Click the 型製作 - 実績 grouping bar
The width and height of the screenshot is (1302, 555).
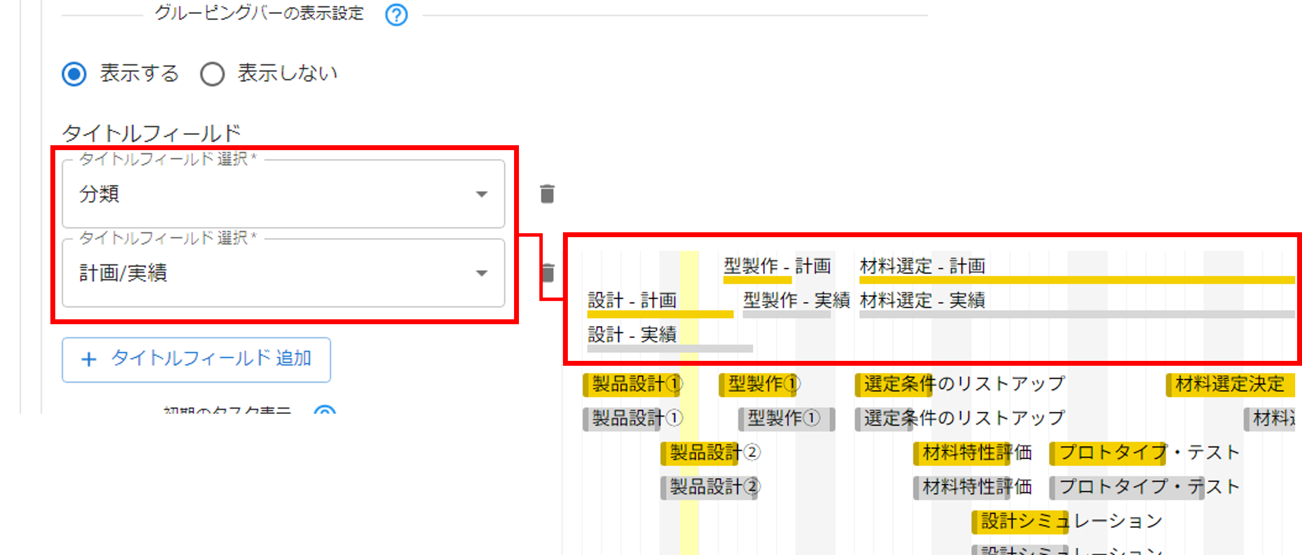786,314
